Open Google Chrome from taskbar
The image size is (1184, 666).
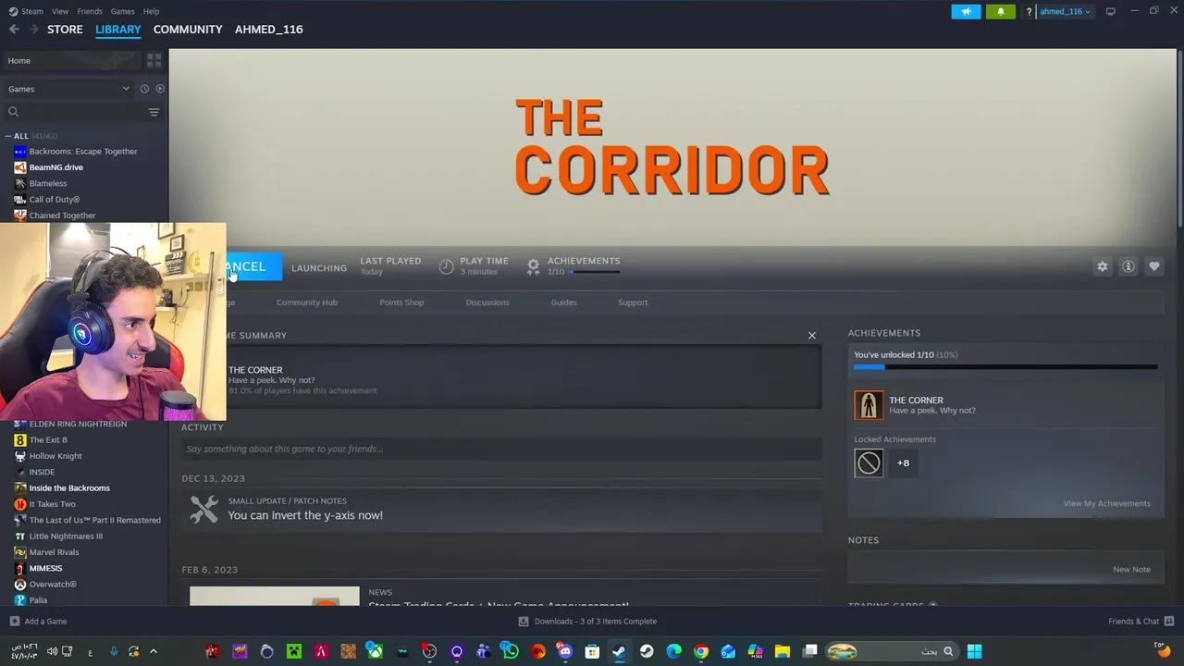[701, 651]
